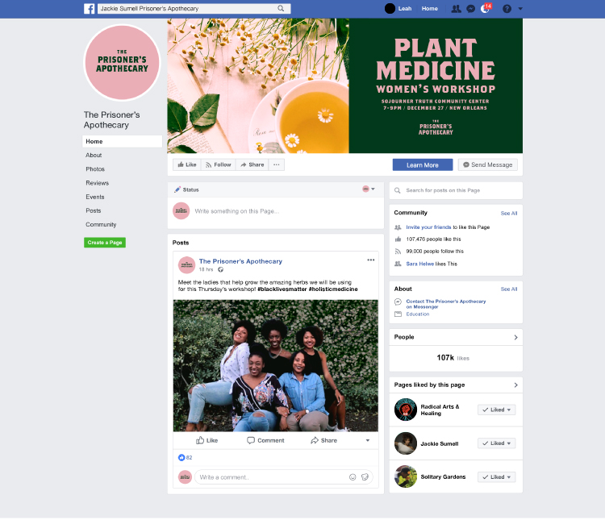
Task: Open The Prisoner's Apothecary post author link
Action: (x=240, y=261)
